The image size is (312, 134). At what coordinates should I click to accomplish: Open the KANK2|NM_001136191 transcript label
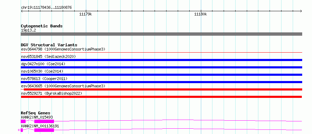(x=40, y=126)
